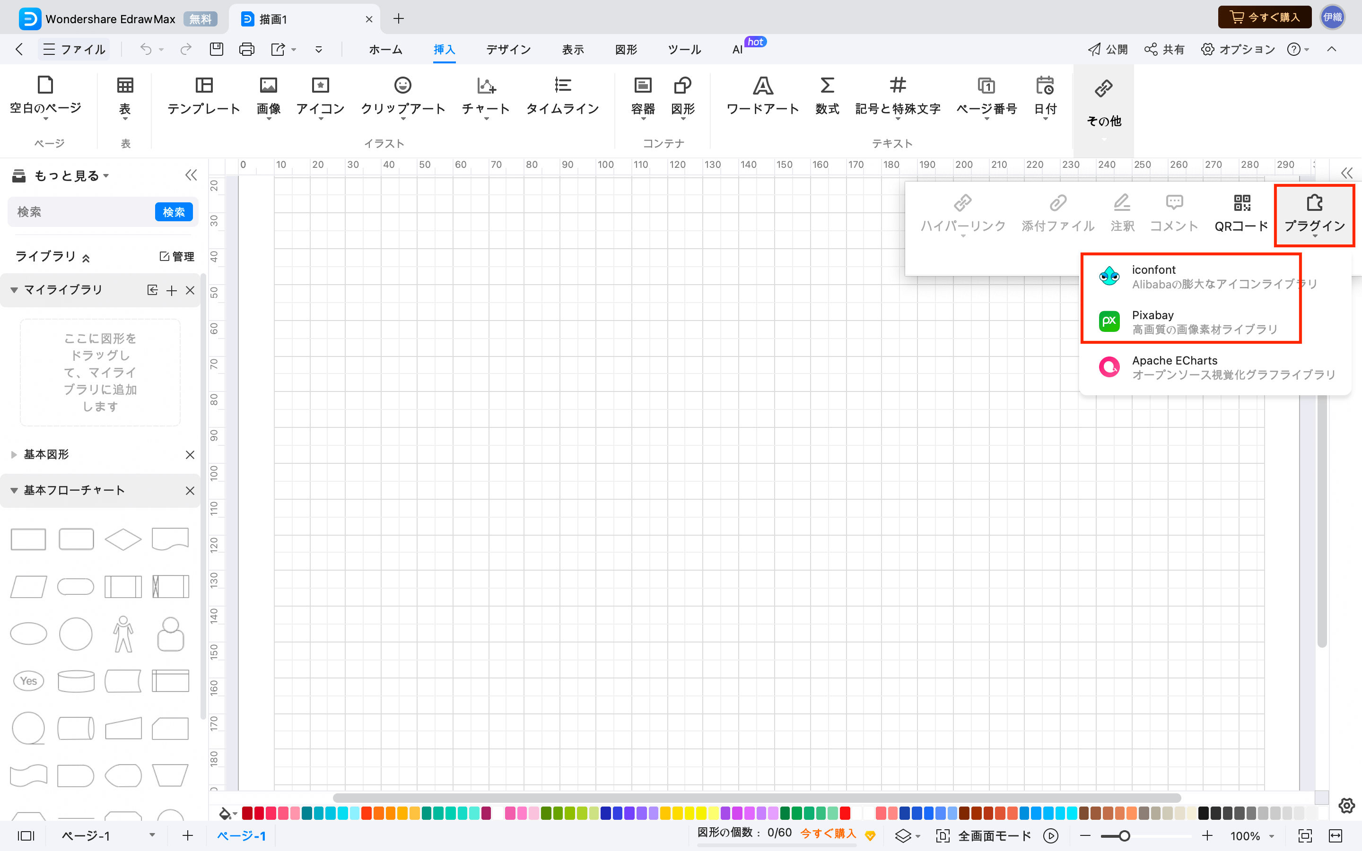This screenshot has height=851, width=1362.
Task: Click fit-to-width icon at bottom right
Action: 1336,836
